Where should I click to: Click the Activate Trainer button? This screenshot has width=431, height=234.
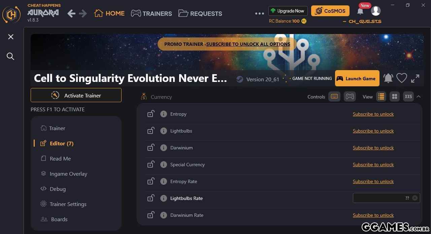point(76,95)
